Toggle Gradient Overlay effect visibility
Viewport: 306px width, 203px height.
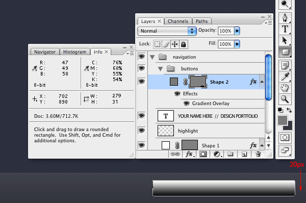click(x=186, y=103)
